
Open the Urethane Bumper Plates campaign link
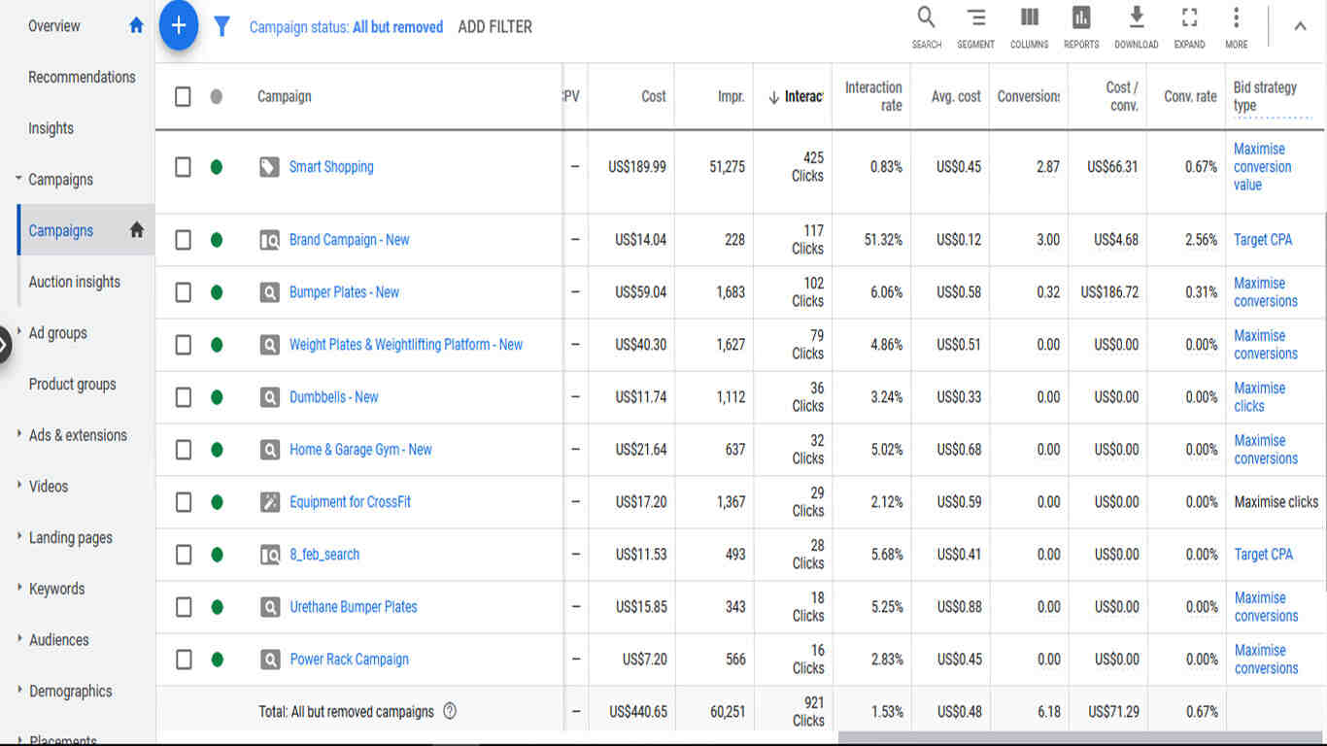(x=354, y=607)
